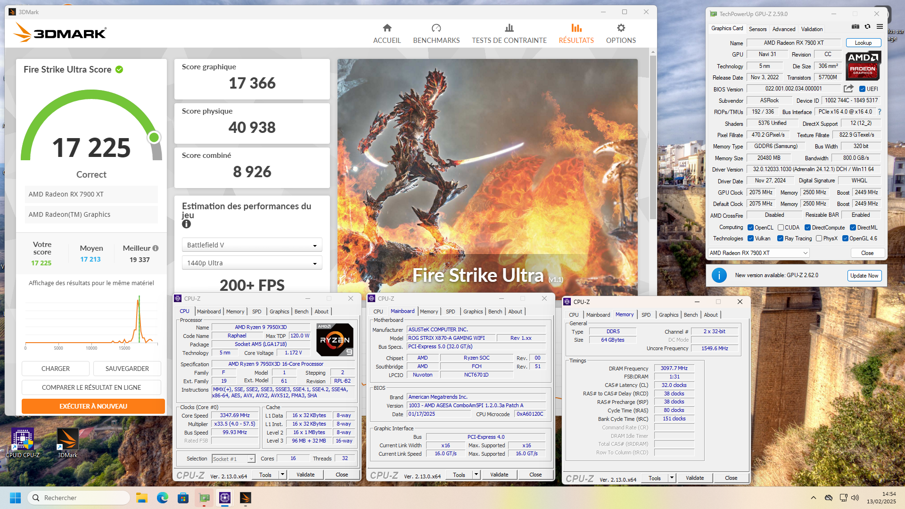This screenshot has width=905, height=509.
Task: Click the AMD Radeon Graphics logo in GPU-Z
Action: coord(863,66)
